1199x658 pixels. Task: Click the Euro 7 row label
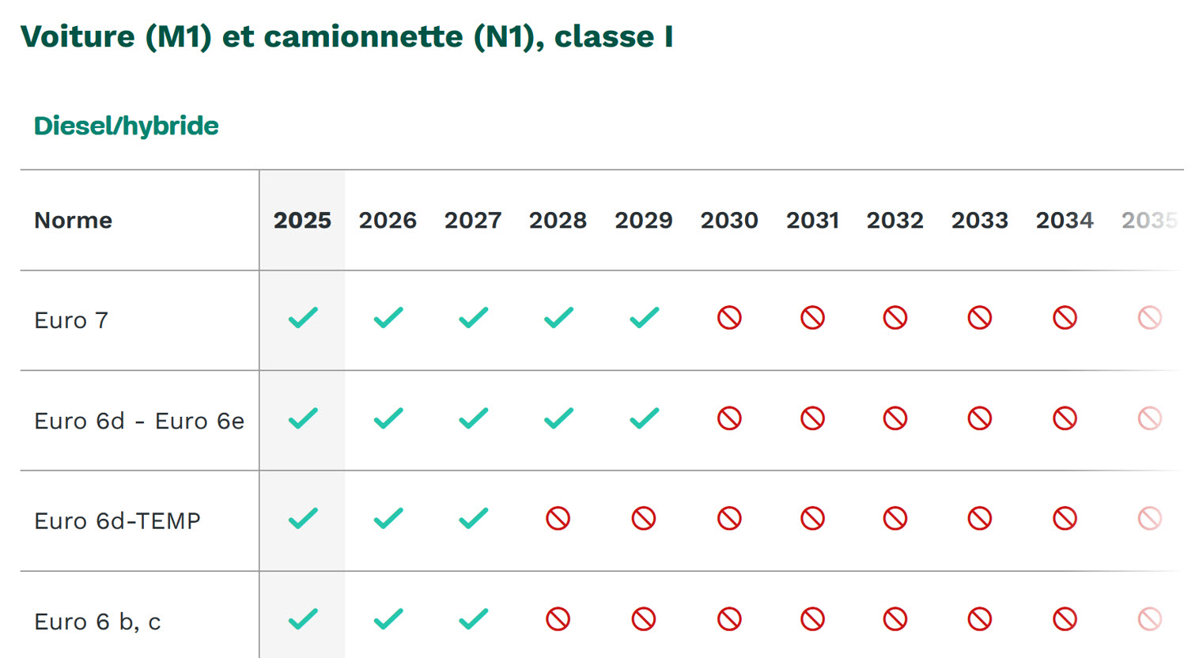pos(71,320)
